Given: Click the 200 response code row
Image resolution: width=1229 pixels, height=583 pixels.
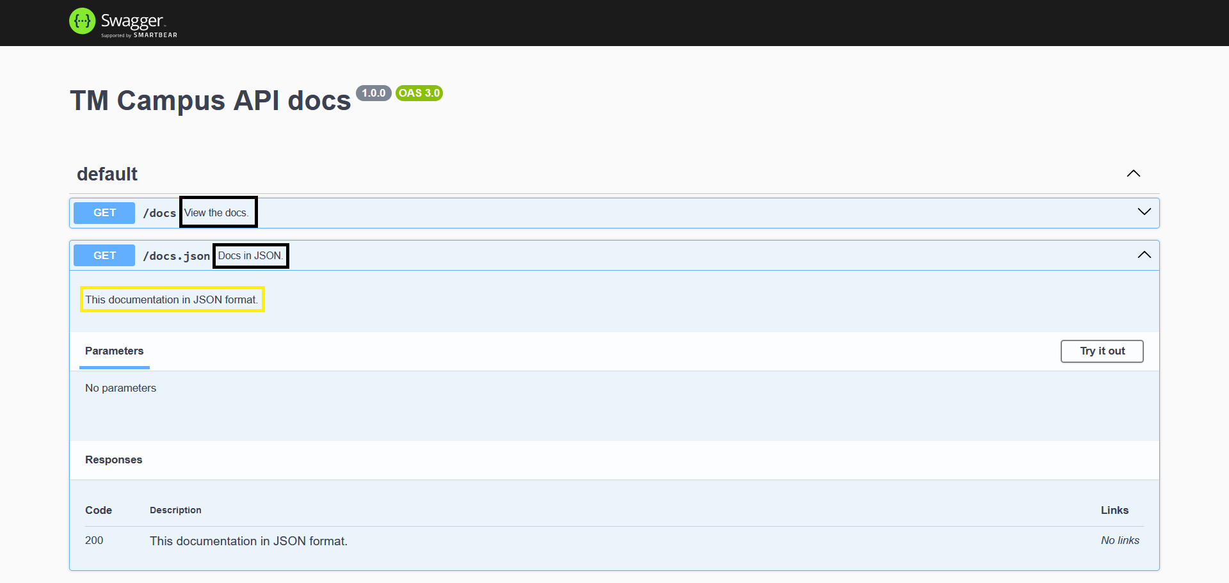Looking at the screenshot, I should tap(93, 540).
